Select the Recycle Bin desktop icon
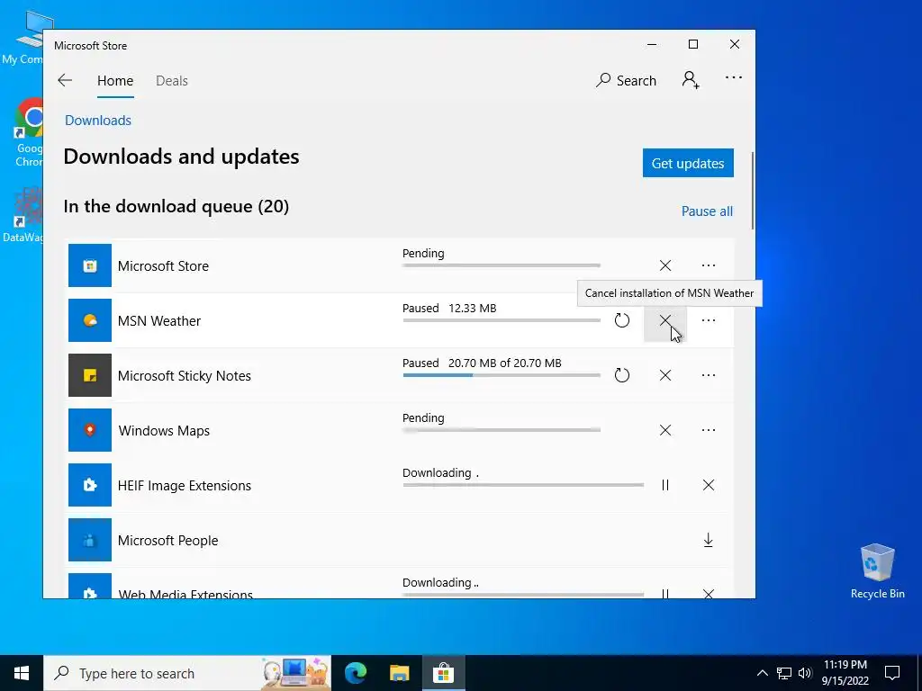 [877, 571]
